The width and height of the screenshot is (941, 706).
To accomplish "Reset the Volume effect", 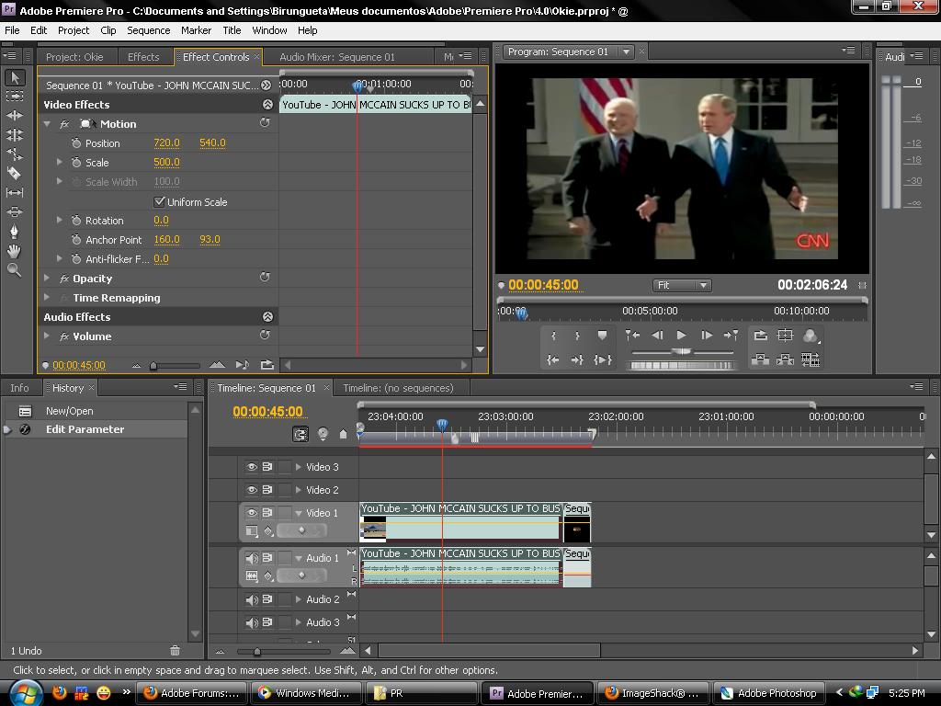I will 265,335.
